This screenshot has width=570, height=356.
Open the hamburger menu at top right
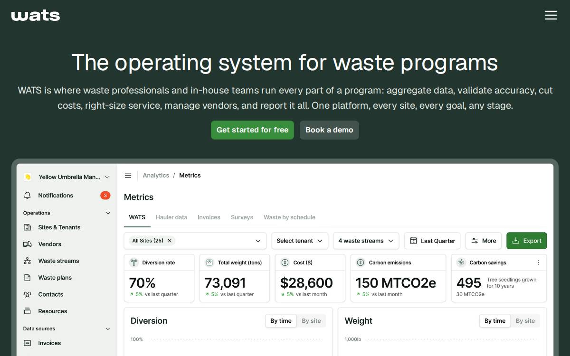click(551, 15)
